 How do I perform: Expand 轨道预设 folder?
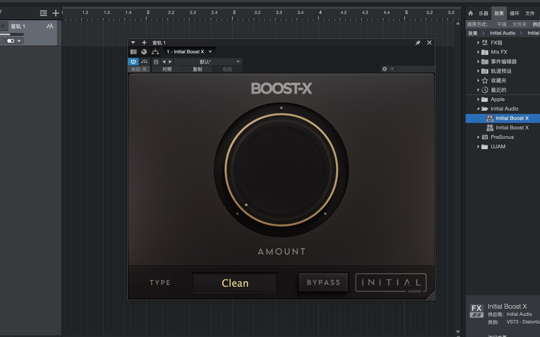click(x=478, y=71)
